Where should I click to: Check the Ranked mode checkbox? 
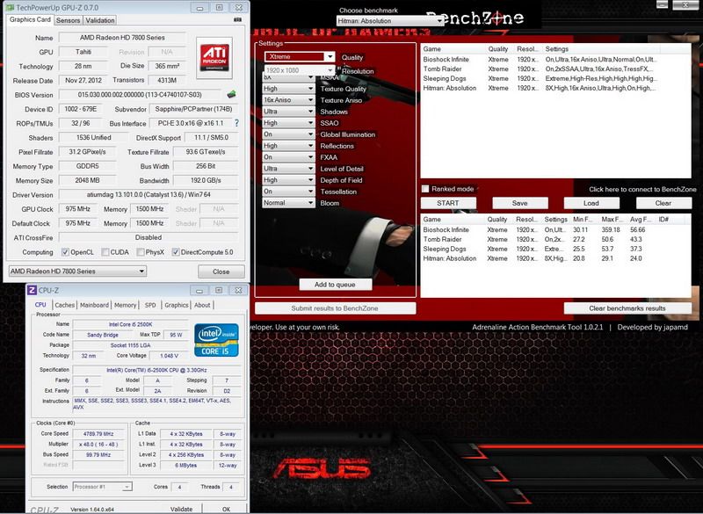coord(426,189)
